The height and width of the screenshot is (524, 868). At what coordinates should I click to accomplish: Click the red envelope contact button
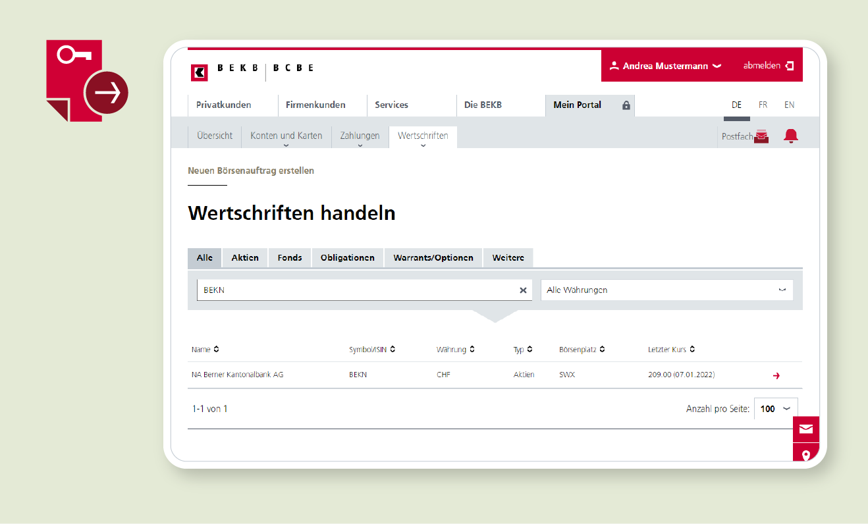805,429
